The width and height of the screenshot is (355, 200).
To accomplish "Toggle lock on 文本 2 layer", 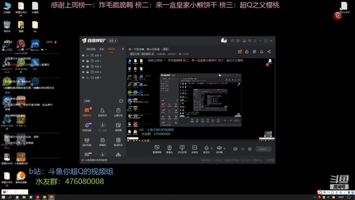I will click(x=87, y=72).
